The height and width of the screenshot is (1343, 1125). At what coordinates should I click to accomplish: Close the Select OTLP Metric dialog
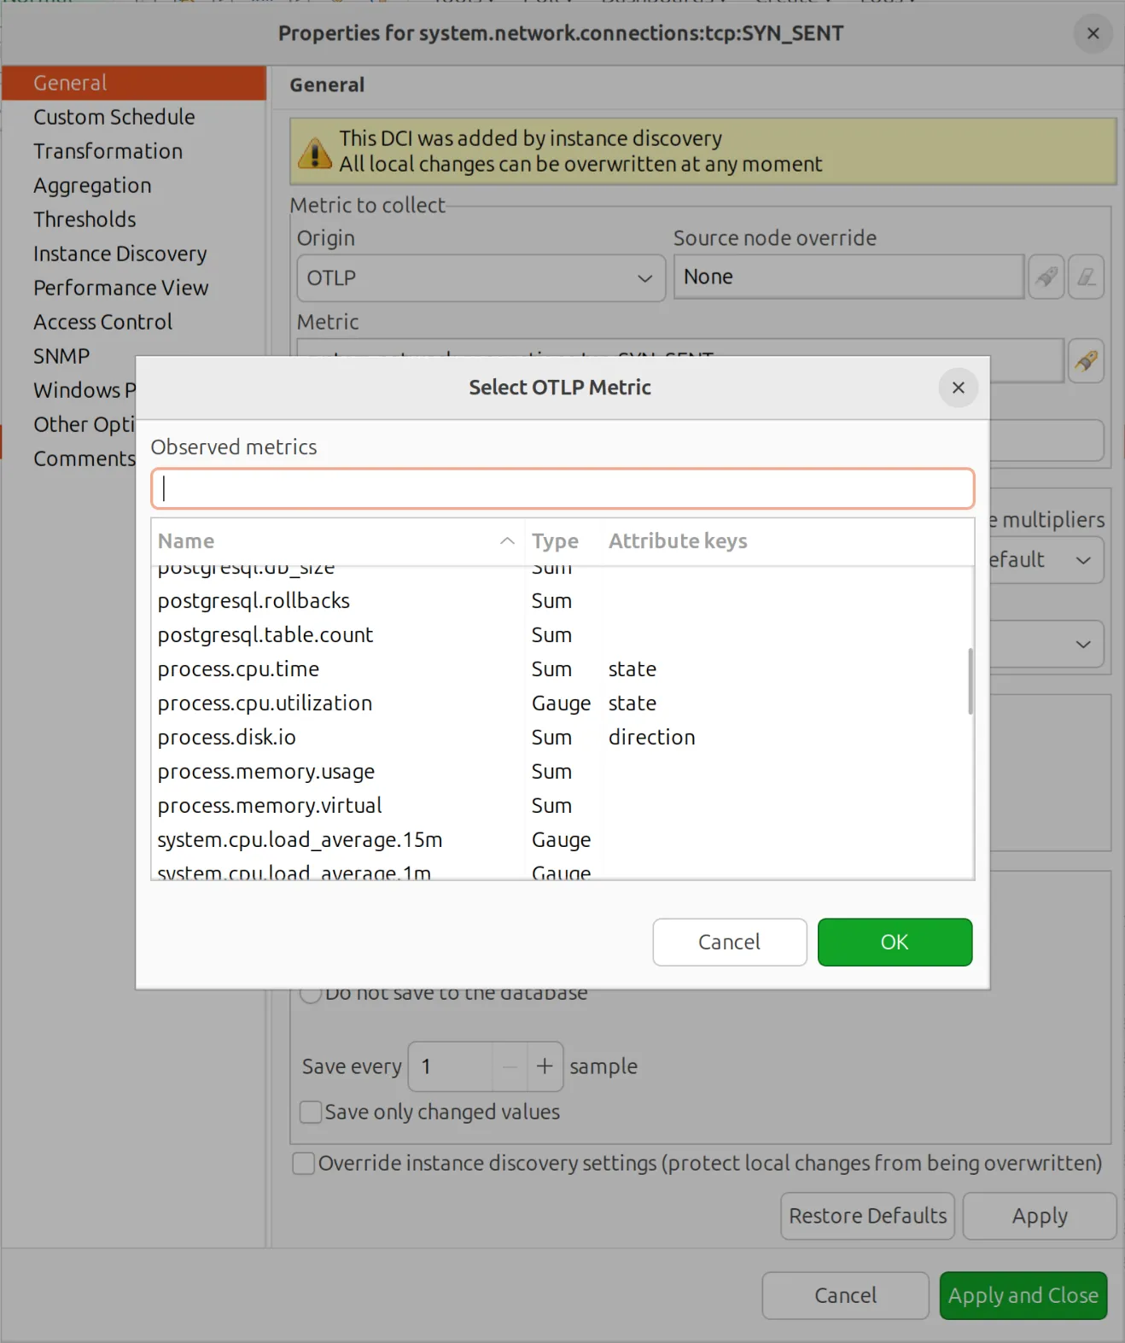point(958,388)
